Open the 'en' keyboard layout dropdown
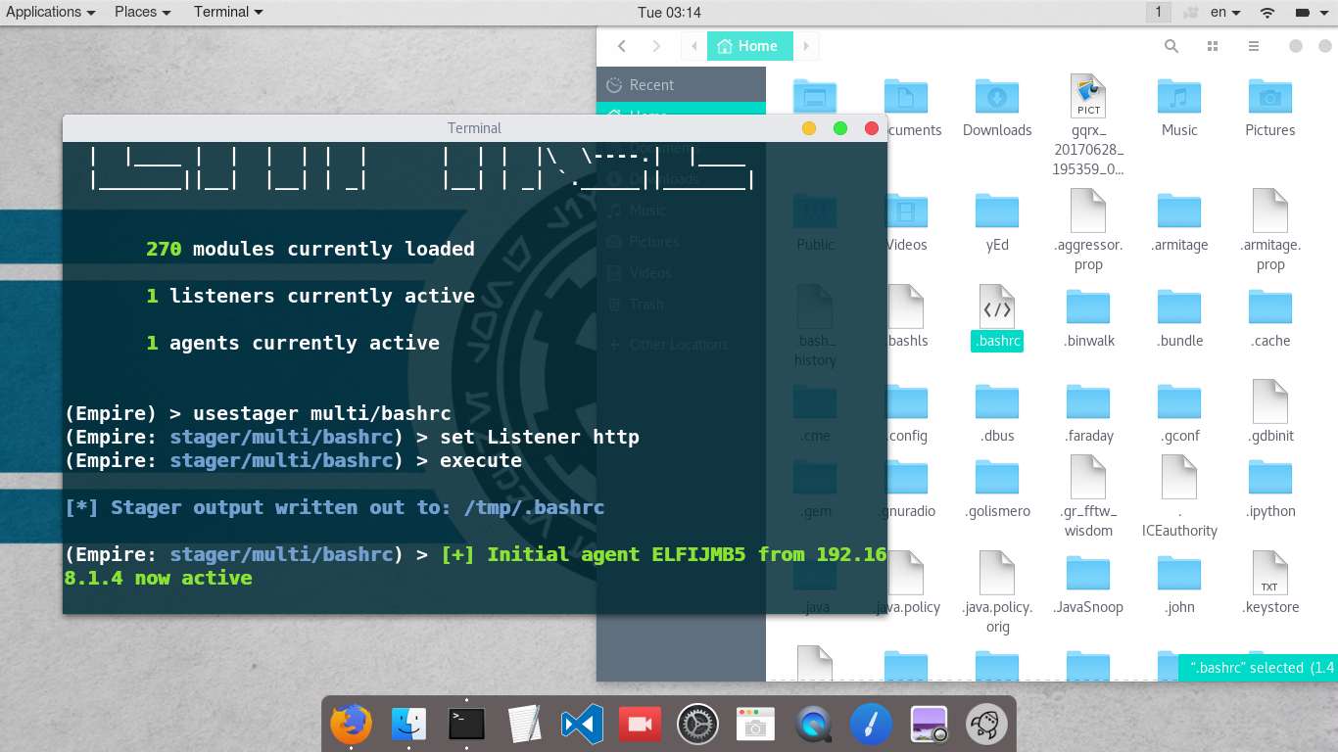This screenshot has height=752, width=1338. (1225, 13)
